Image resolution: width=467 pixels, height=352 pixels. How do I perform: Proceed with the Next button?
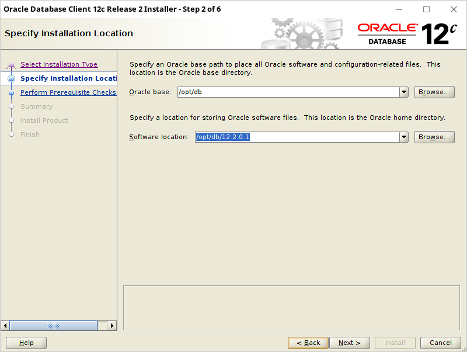point(350,343)
